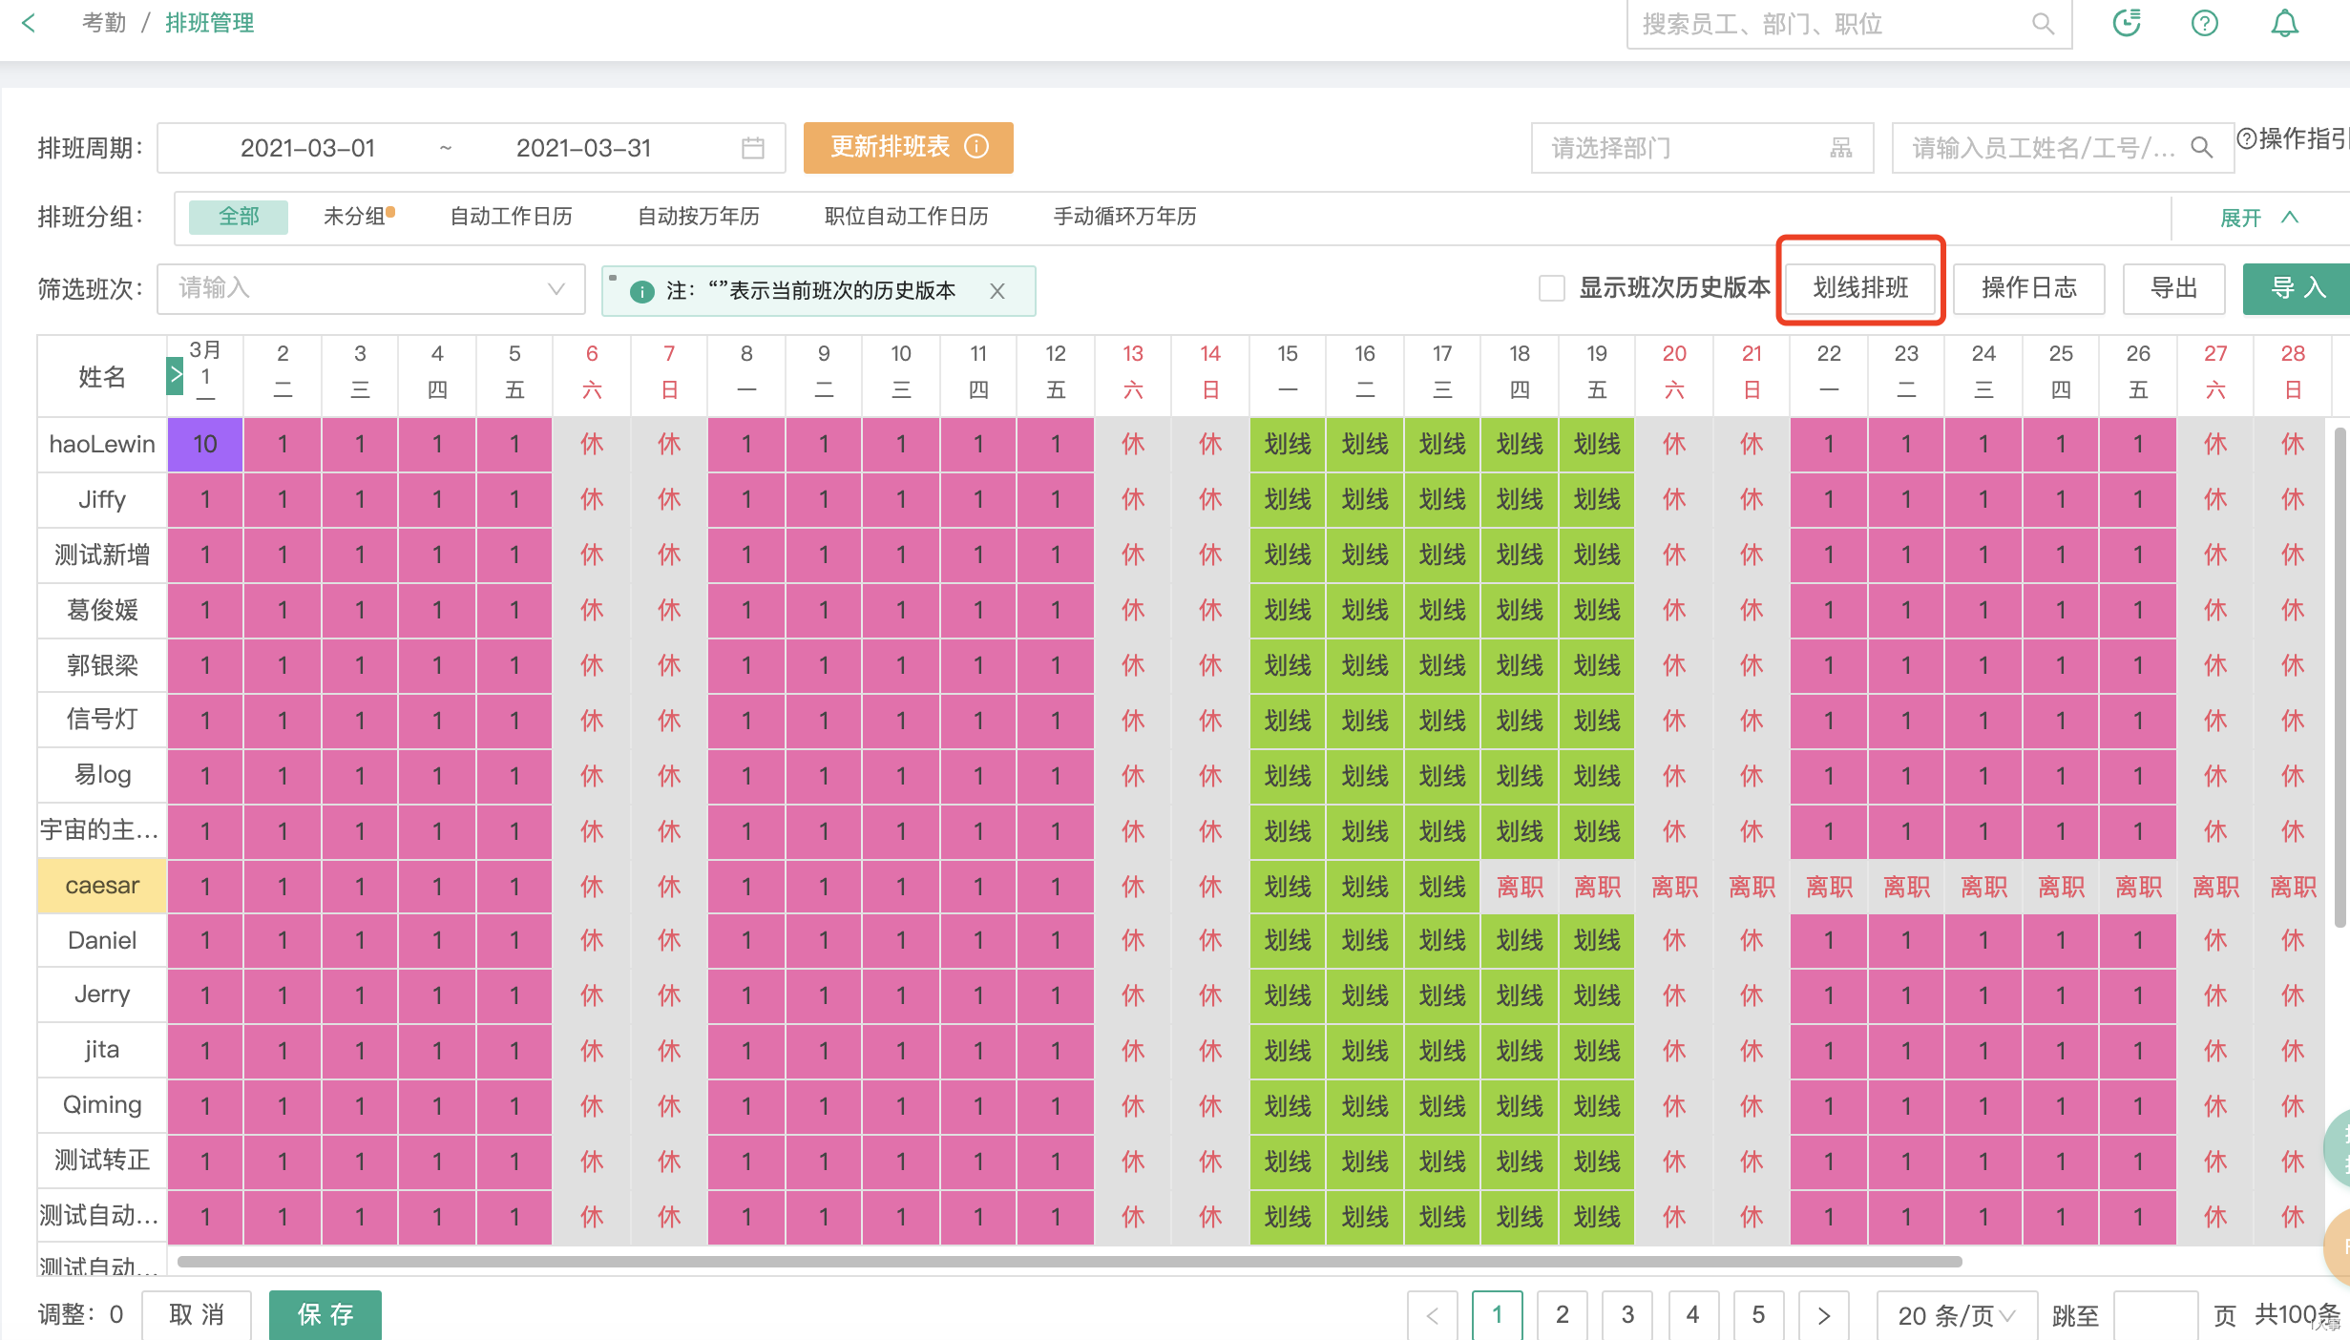Click the department tree picker icon
2350x1340 pixels.
click(1841, 148)
